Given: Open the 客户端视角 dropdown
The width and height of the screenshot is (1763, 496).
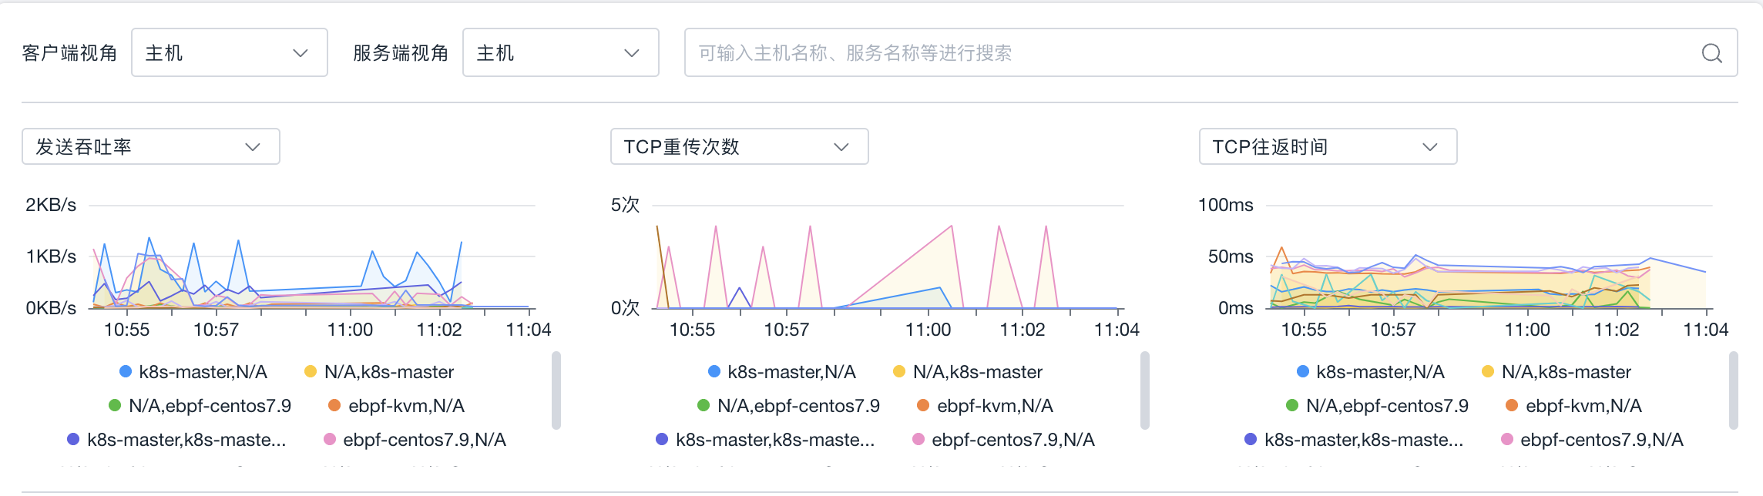Looking at the screenshot, I should [229, 53].
